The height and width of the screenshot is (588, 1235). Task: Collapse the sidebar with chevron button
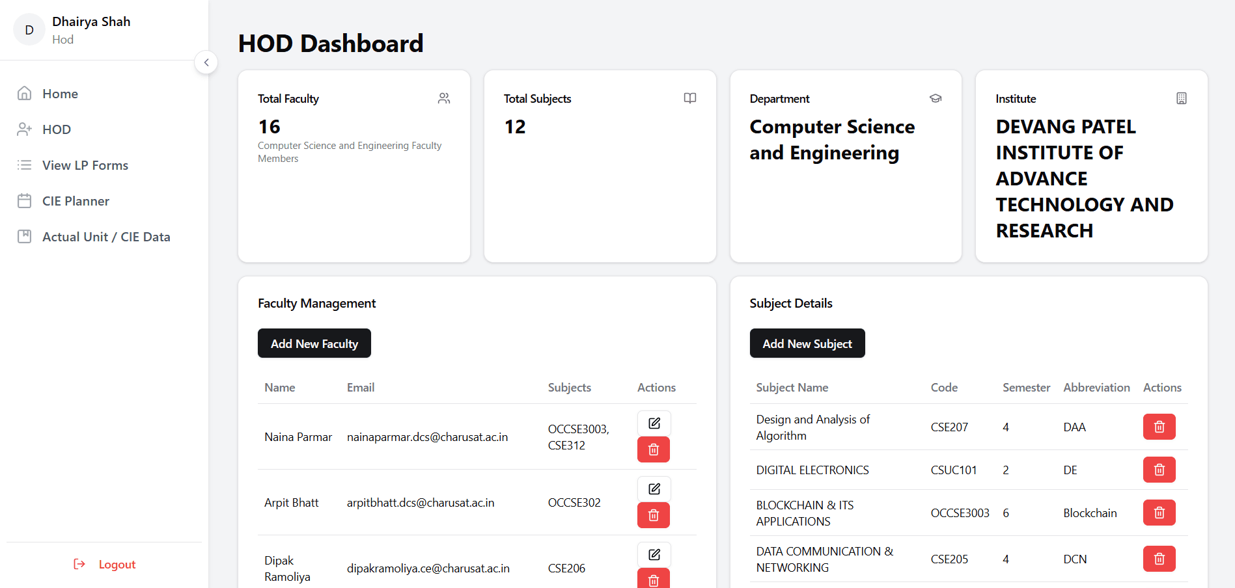point(206,62)
